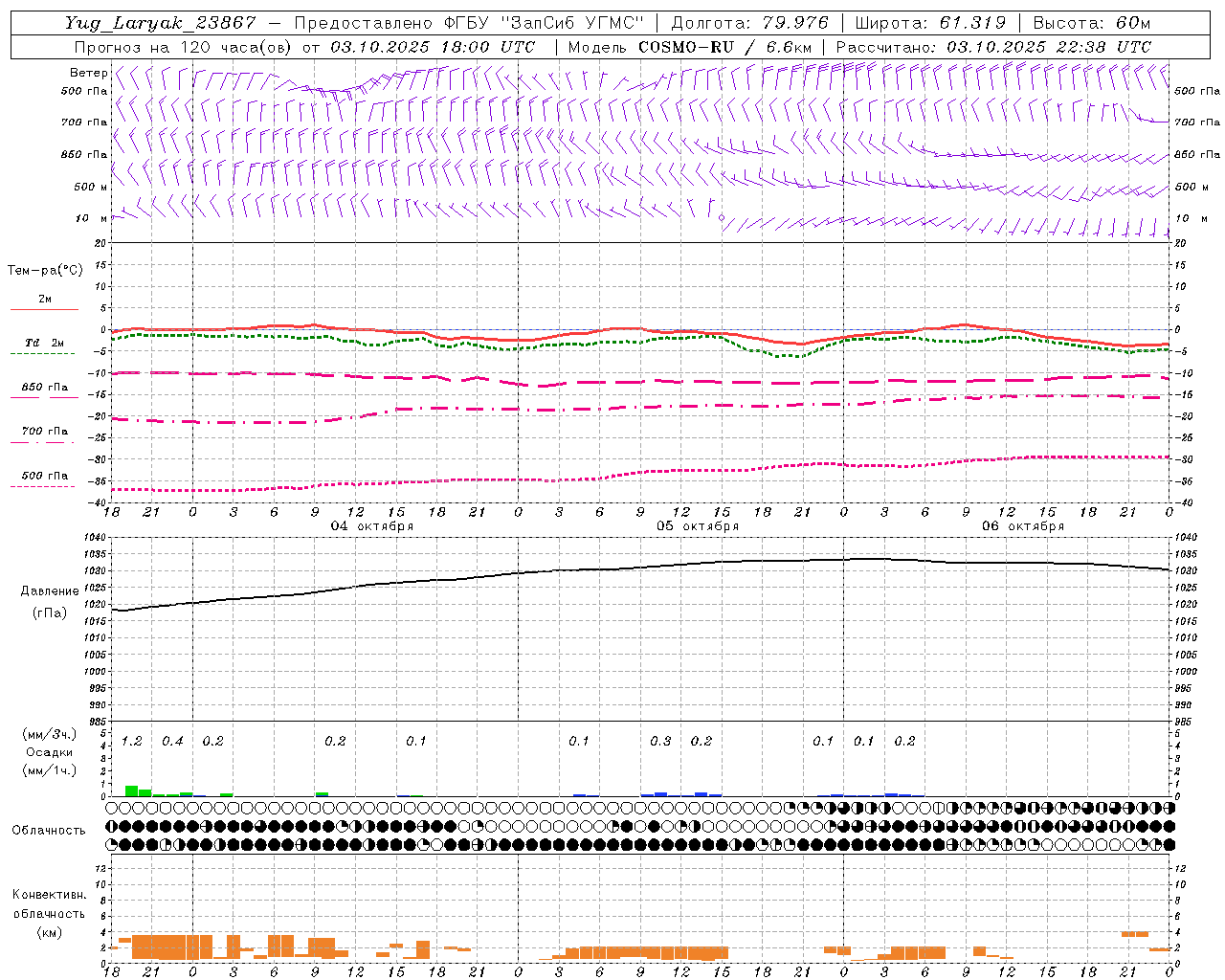The height and width of the screenshot is (980, 1225).
Task: Click the (гПа) unit label under Давление
Action: 50,613
